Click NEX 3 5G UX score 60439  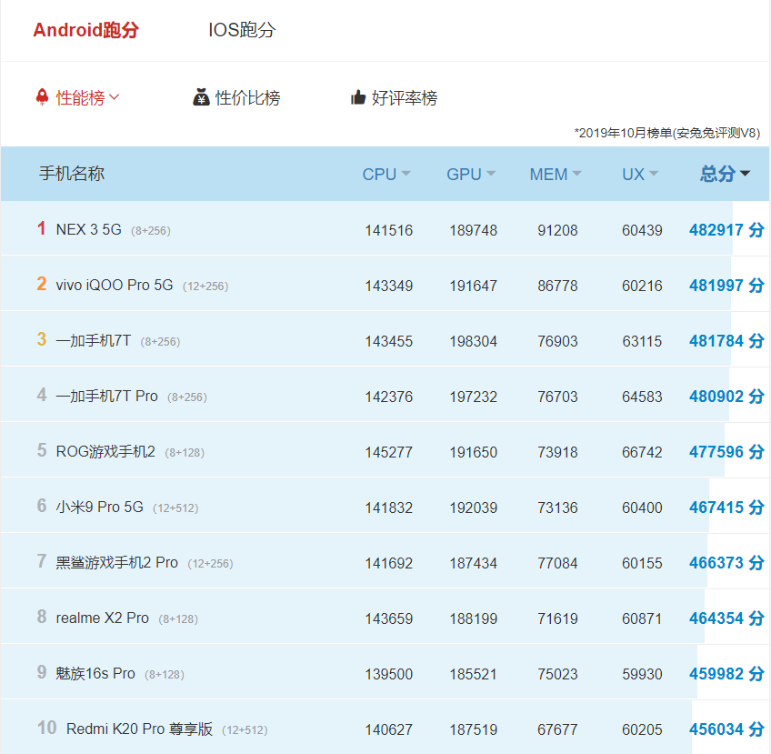click(x=642, y=230)
